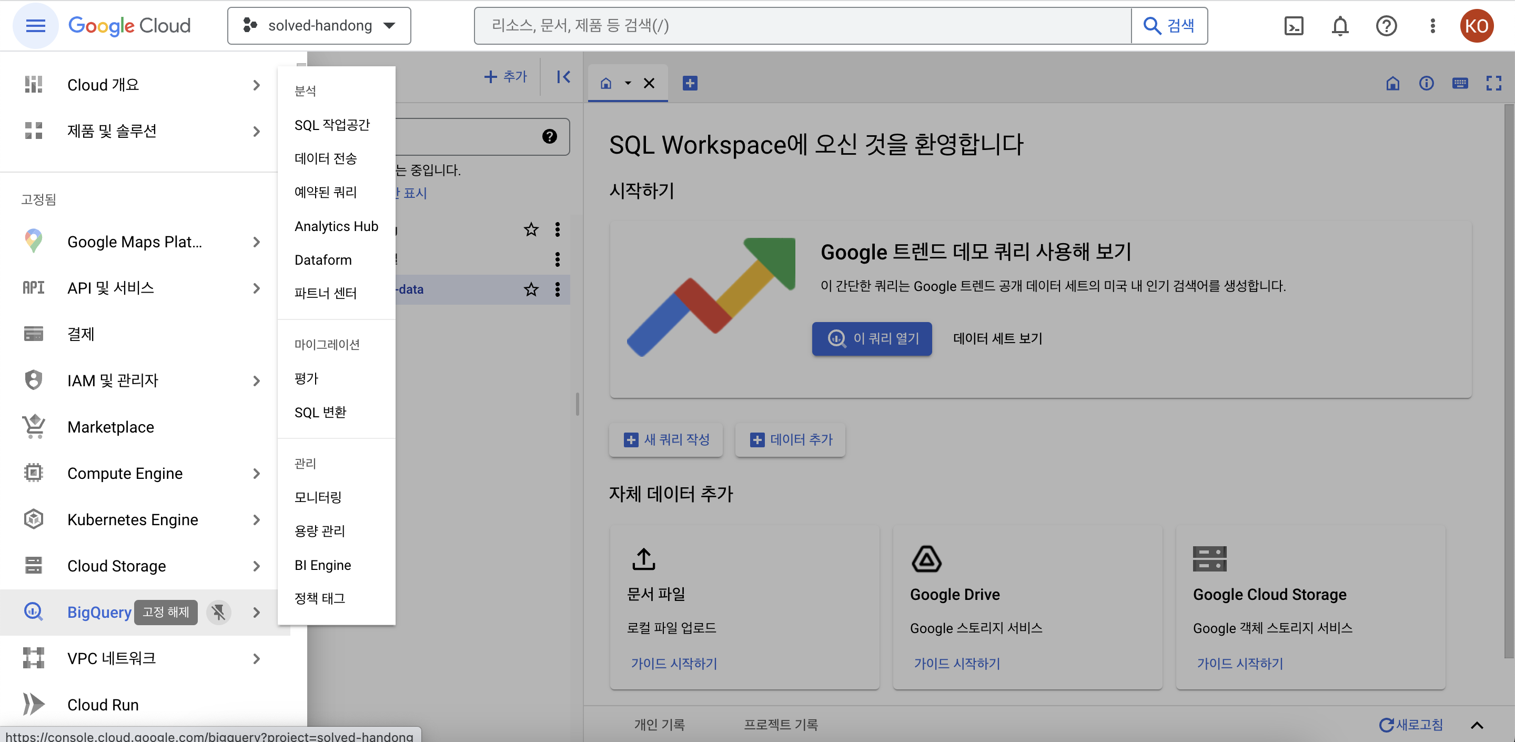Open the notifications bell
This screenshot has height=742, width=1515.
[1340, 26]
